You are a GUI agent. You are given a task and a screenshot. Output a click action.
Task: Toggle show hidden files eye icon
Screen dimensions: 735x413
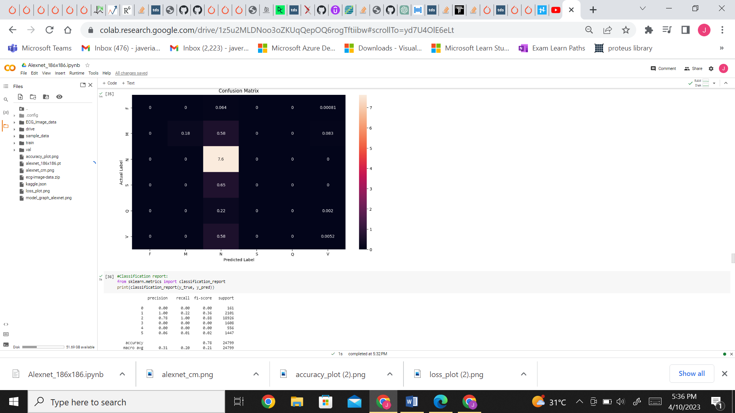(x=59, y=97)
